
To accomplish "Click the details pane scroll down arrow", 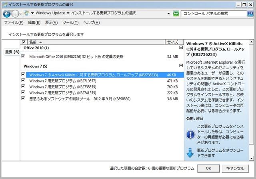I will coord(252,158).
